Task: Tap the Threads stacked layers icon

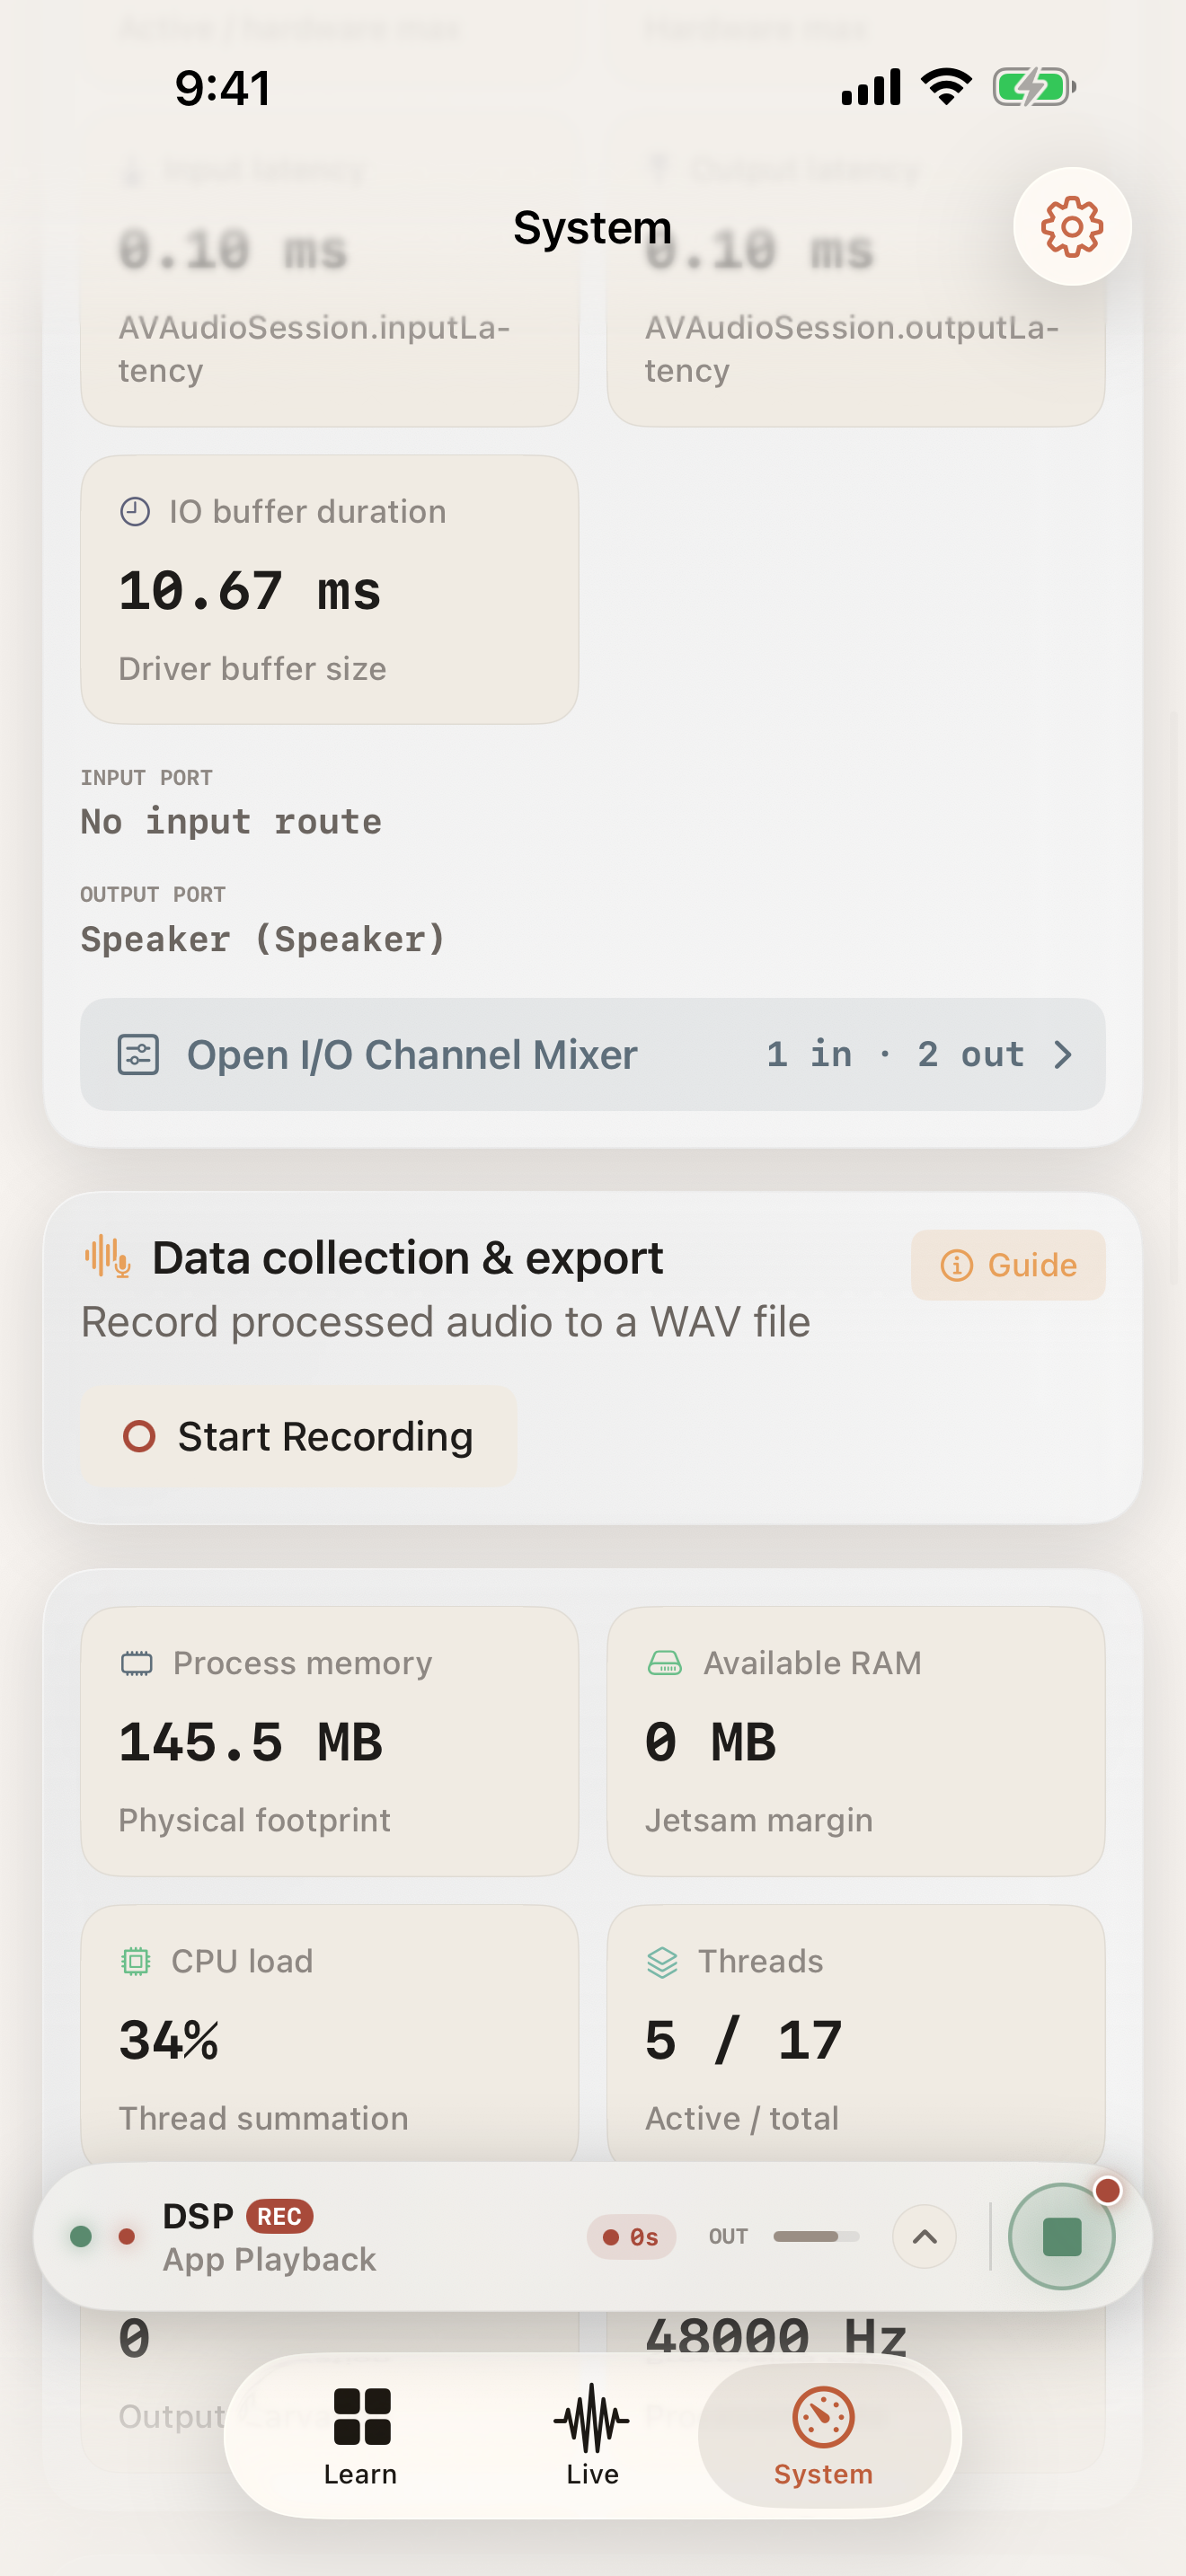Action: 662,1962
